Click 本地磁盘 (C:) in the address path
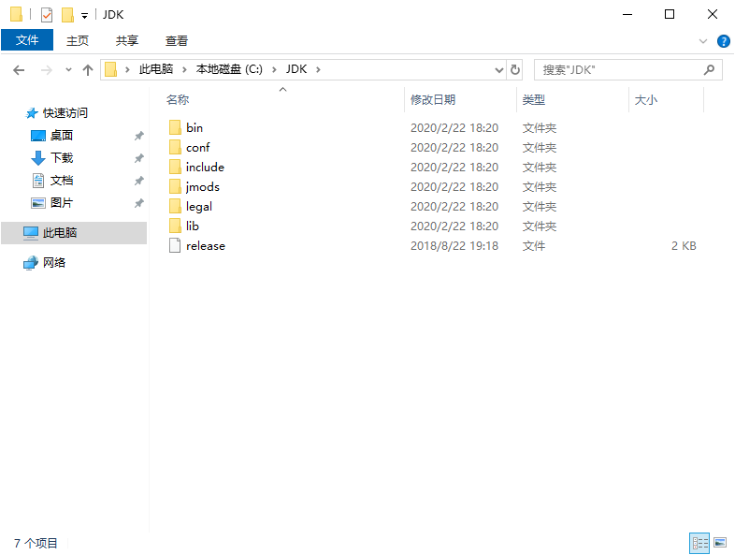The height and width of the screenshot is (555, 735). coord(229,69)
